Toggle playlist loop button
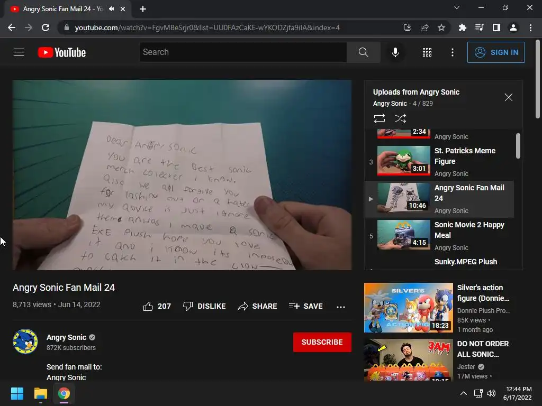The width and height of the screenshot is (542, 406). pyautogui.click(x=380, y=118)
